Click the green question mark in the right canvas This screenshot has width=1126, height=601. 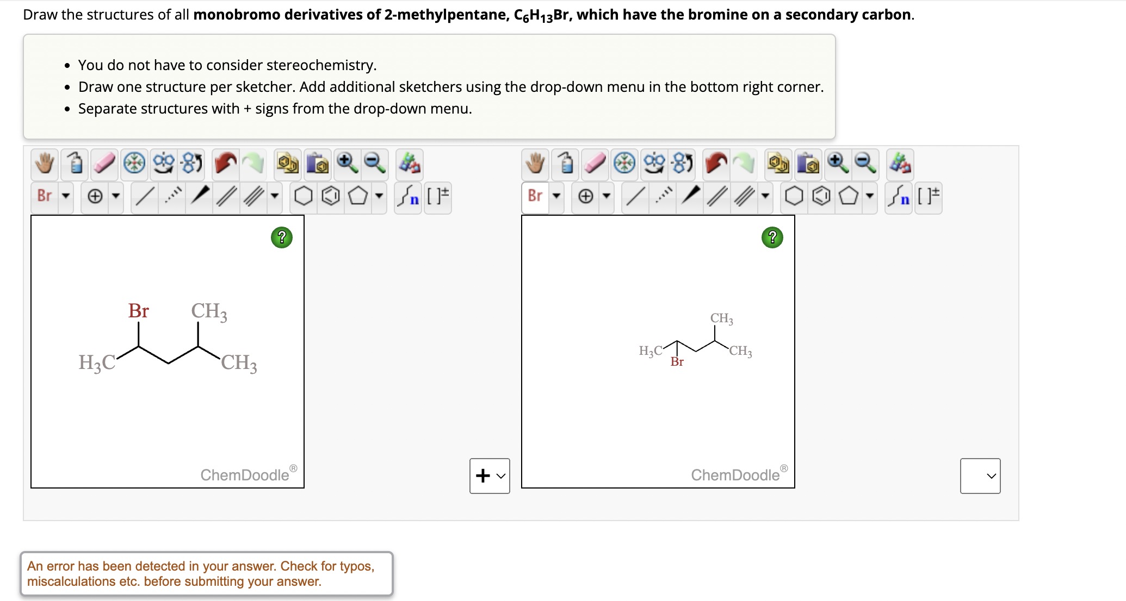[x=772, y=237]
